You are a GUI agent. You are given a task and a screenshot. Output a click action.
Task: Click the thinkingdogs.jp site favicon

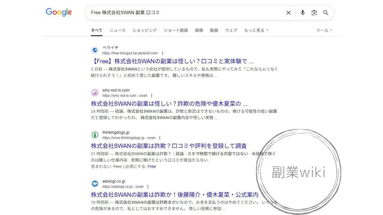pyautogui.click(x=95, y=135)
